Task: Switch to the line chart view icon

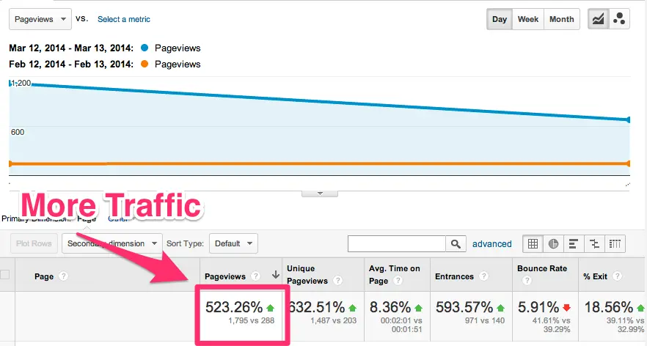Action: [598, 19]
